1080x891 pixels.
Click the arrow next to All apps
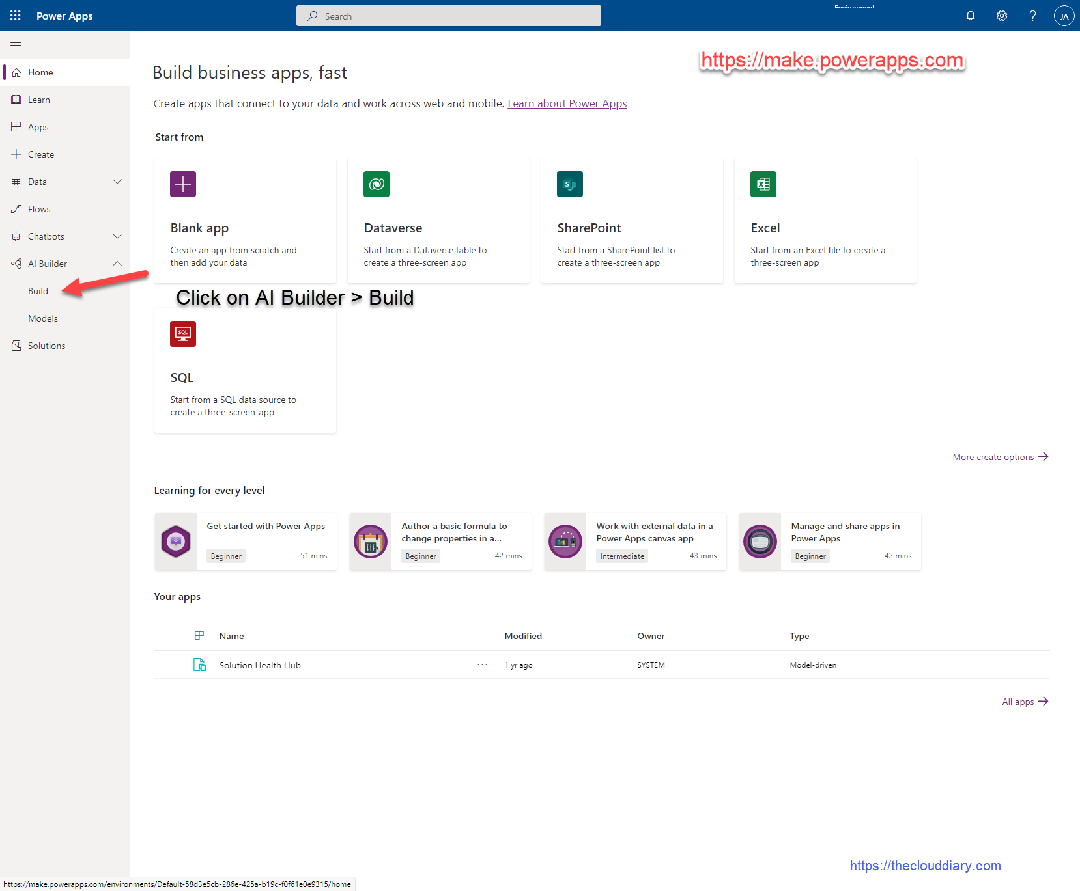pos(1043,701)
